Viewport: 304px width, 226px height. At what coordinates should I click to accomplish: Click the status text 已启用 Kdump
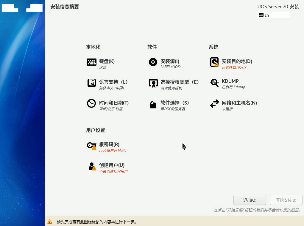pos(233,87)
